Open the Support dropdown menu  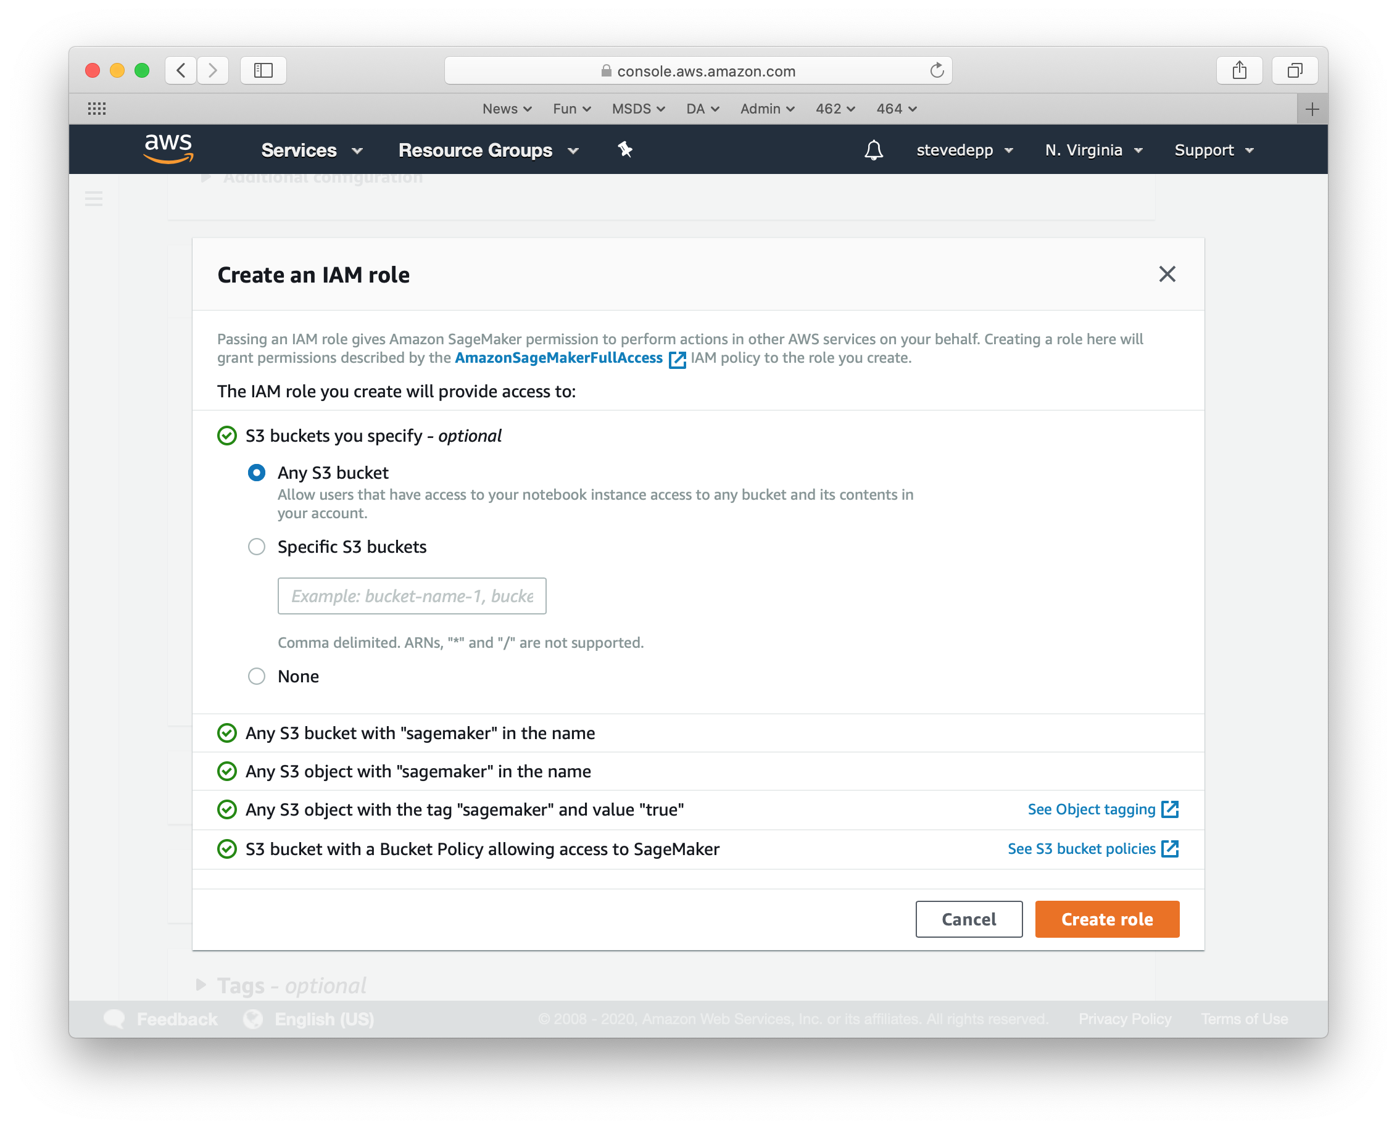(x=1214, y=151)
